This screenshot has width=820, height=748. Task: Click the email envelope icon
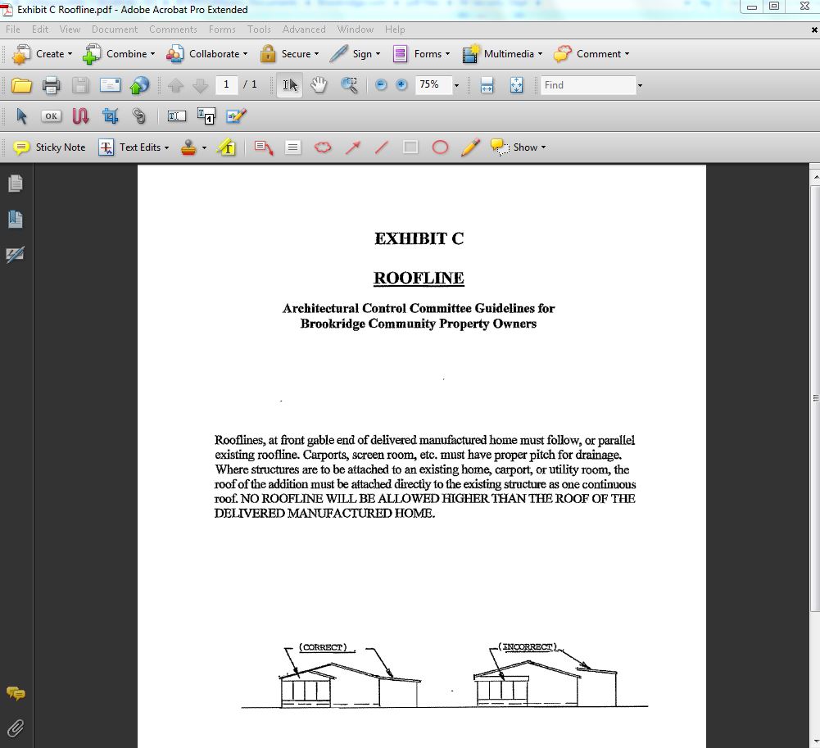[x=110, y=84]
